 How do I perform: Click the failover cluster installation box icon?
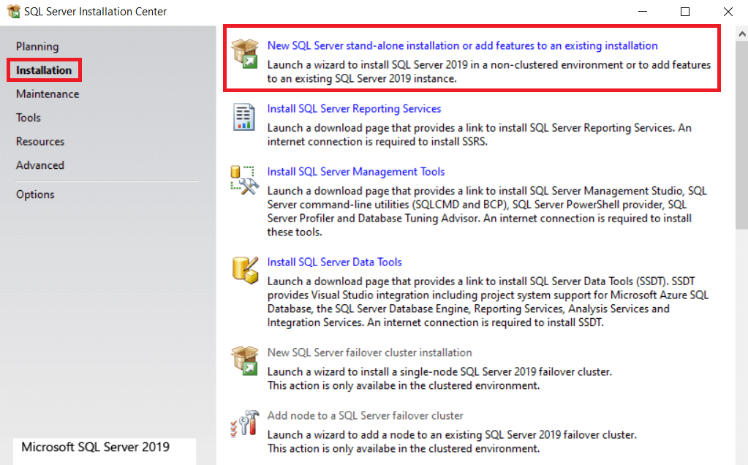(x=245, y=360)
